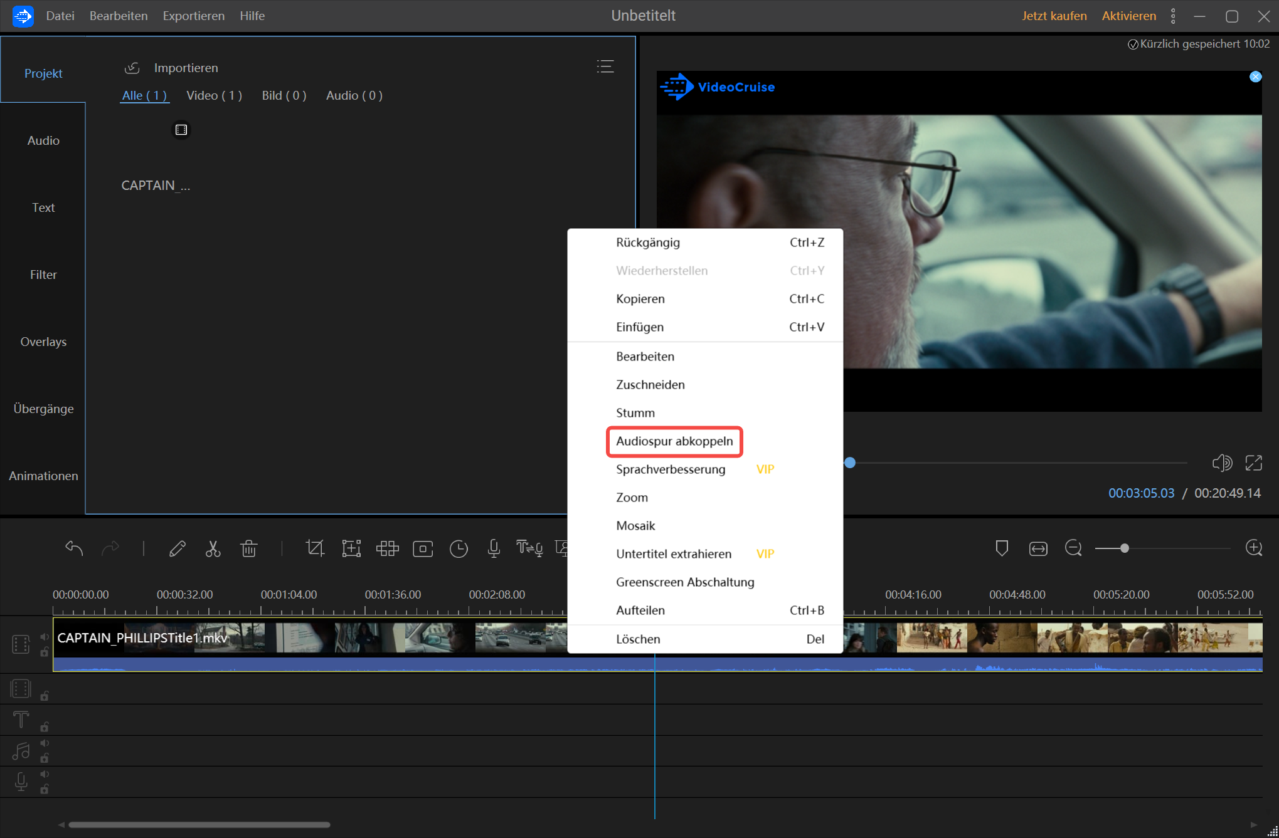Click the trash delete icon in toolbar
The height and width of the screenshot is (838, 1279).
pos(248,549)
